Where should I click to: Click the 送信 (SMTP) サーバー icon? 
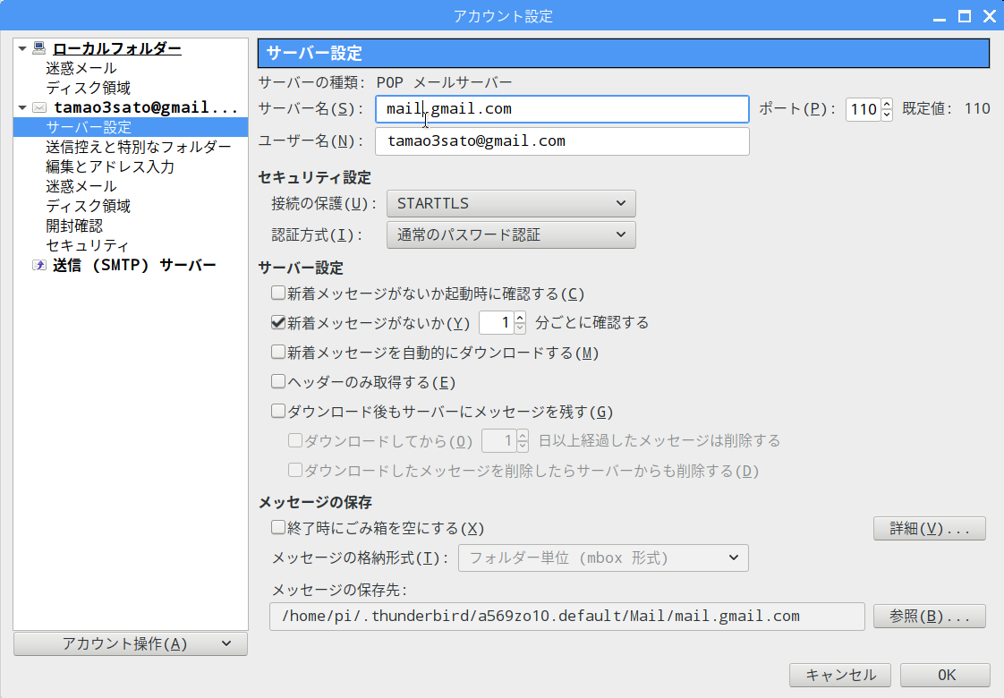(x=39, y=265)
